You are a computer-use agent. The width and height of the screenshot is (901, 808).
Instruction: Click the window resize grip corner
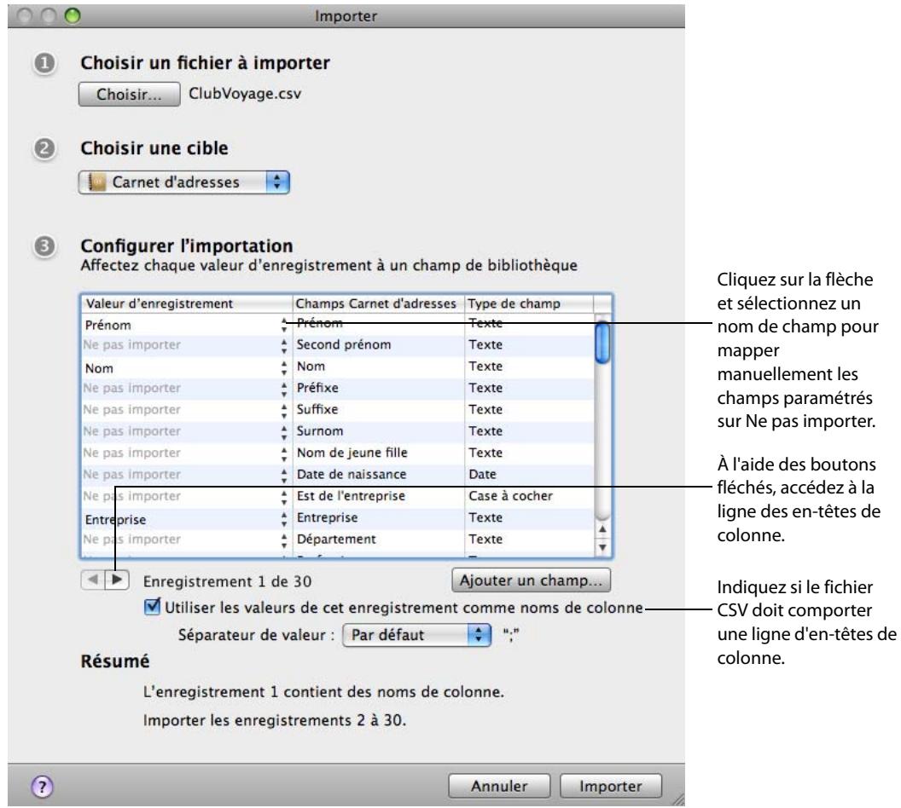(x=678, y=799)
